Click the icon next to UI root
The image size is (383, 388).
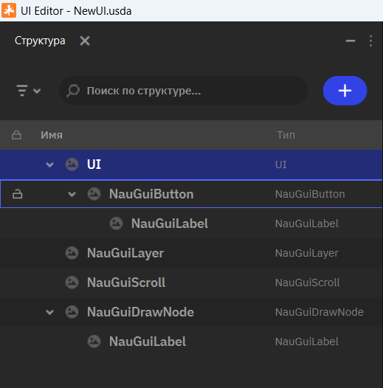tap(72, 164)
